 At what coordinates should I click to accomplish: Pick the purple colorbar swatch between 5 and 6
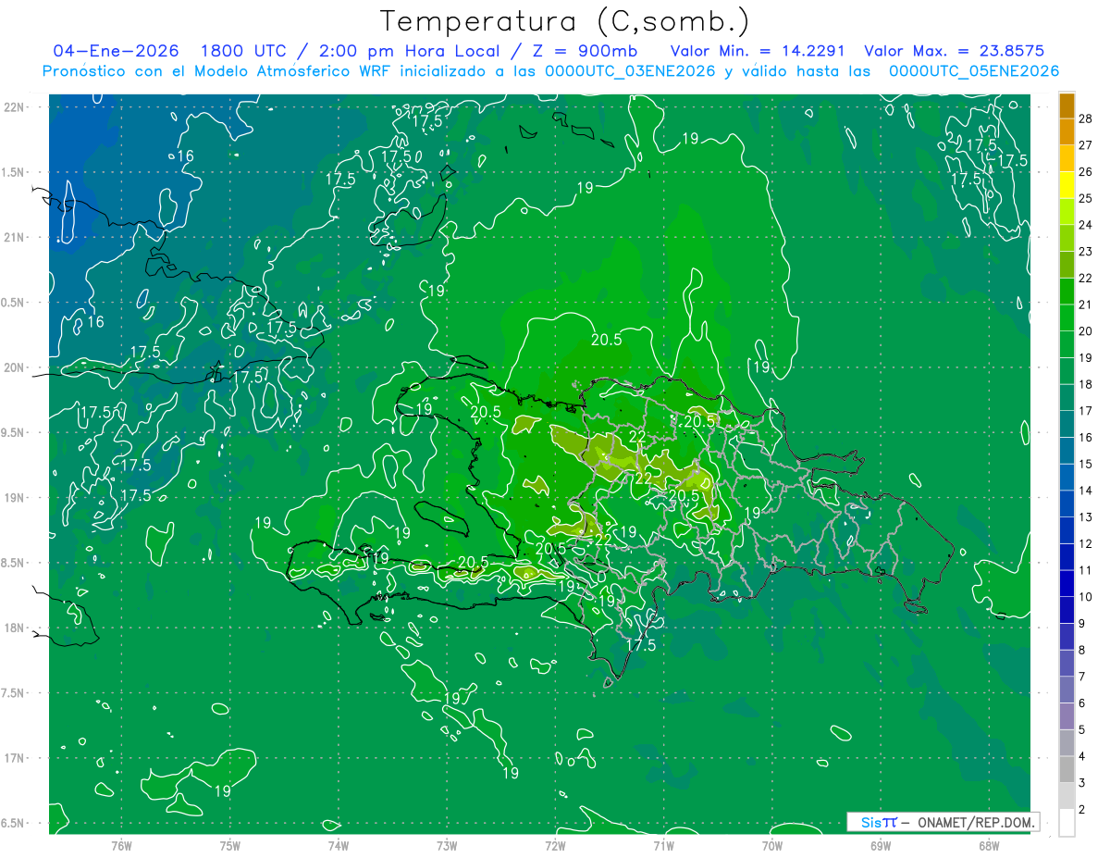[1067, 717]
